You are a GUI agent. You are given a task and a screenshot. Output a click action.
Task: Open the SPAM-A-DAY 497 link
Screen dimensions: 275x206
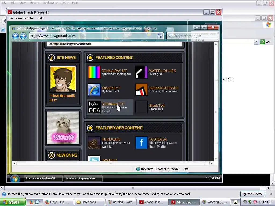(x=114, y=71)
